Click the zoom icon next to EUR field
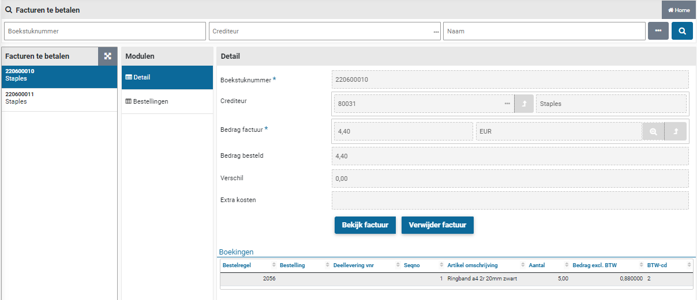 coord(653,131)
